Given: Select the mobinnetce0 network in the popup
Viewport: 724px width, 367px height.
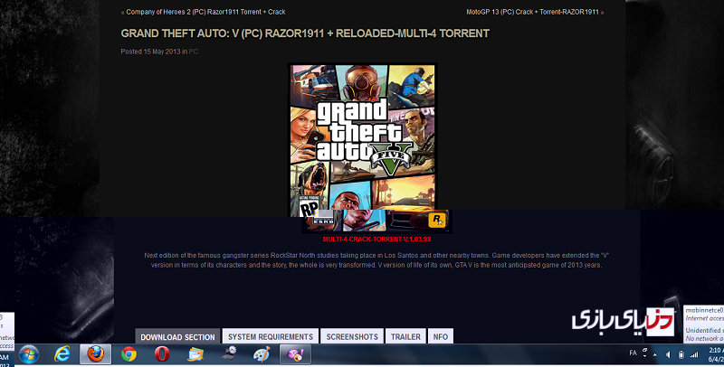Looking at the screenshot, I should pyautogui.click(x=704, y=314).
